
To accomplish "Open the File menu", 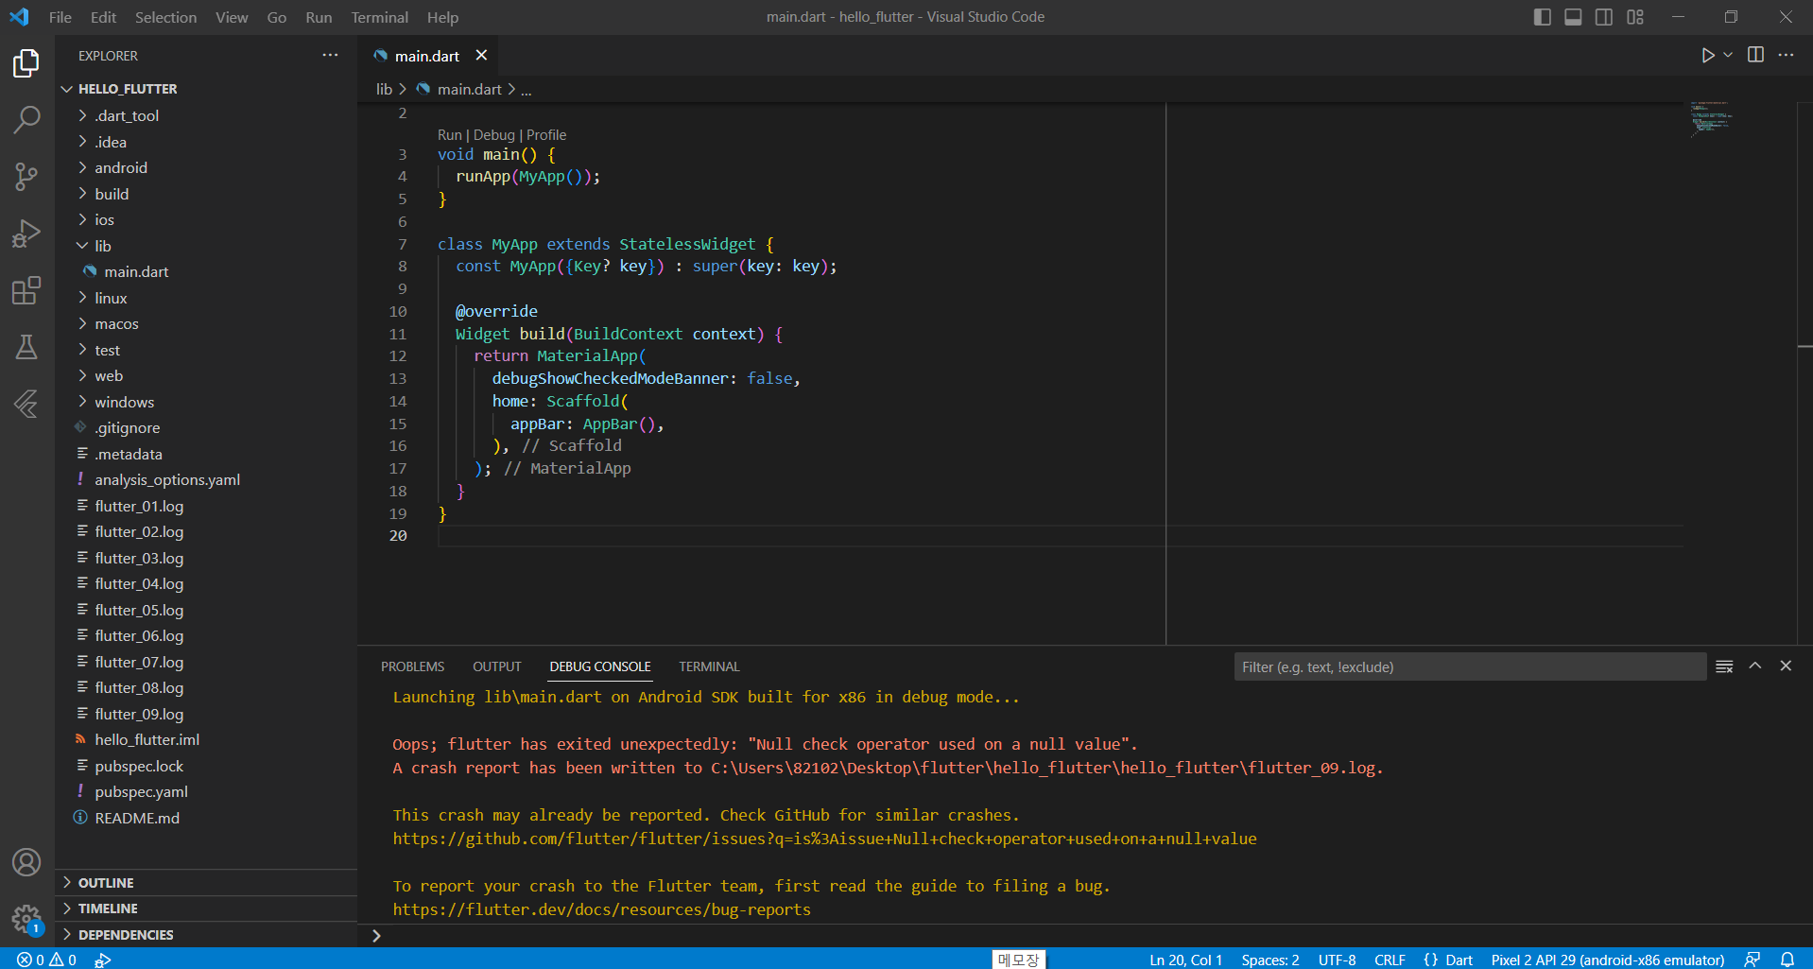I will coord(60,17).
